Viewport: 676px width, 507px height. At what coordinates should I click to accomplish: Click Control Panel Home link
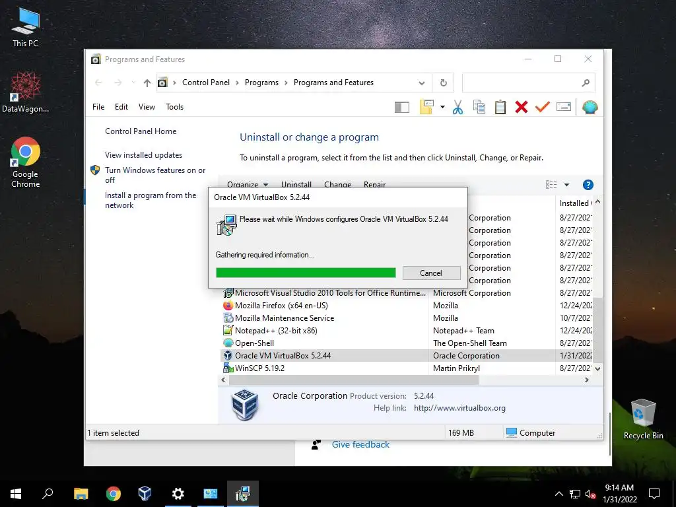coord(141,131)
